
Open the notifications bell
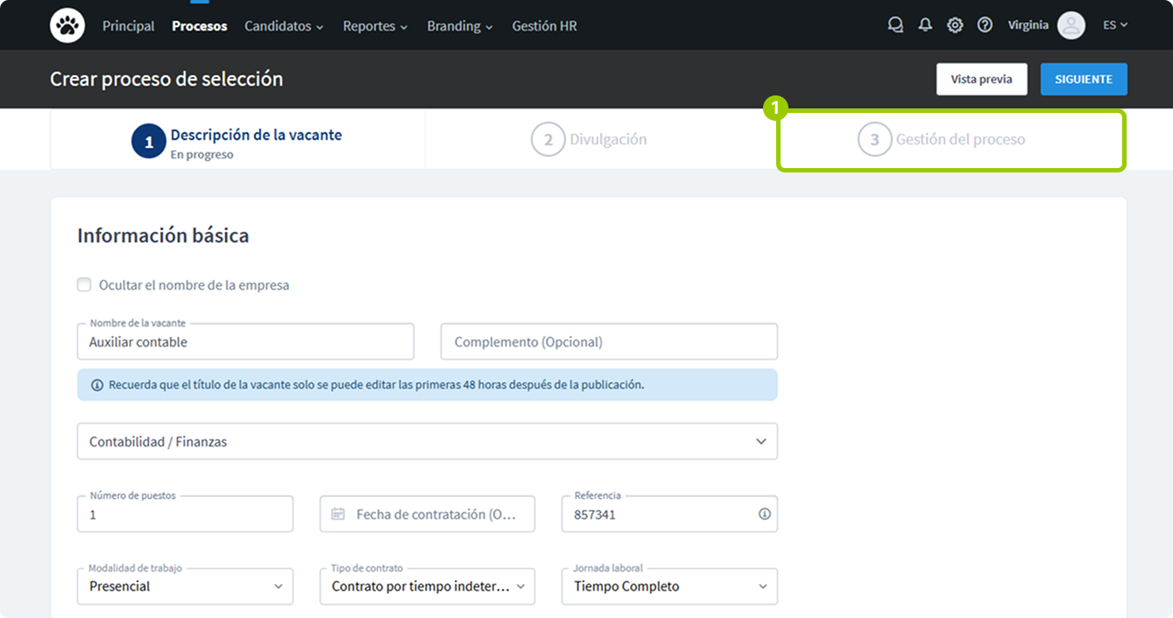click(925, 25)
